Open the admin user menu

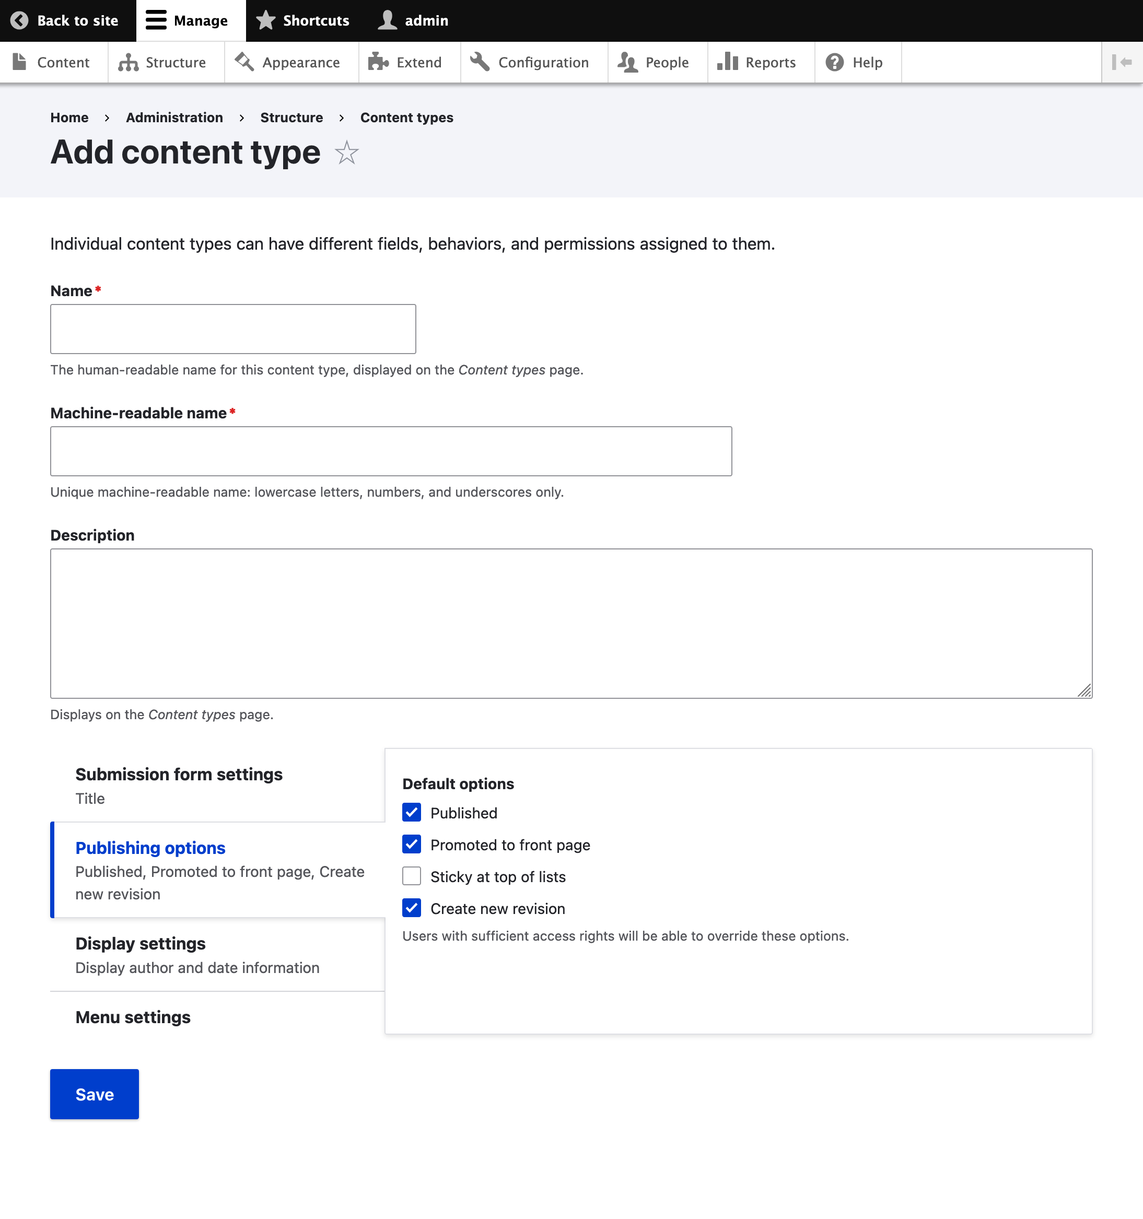pos(413,21)
